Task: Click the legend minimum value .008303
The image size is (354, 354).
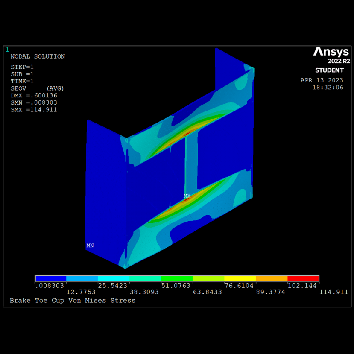Action: point(50,286)
